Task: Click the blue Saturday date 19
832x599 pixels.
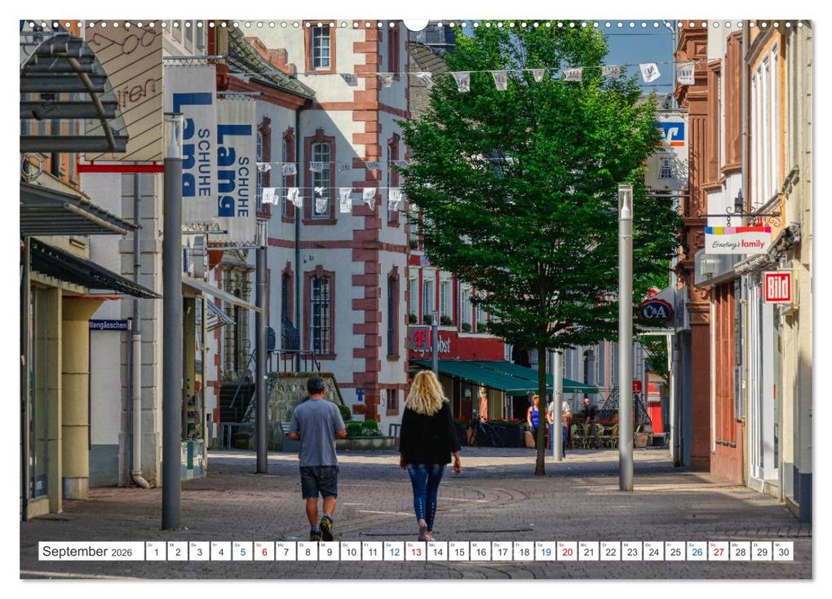Action: (x=544, y=553)
